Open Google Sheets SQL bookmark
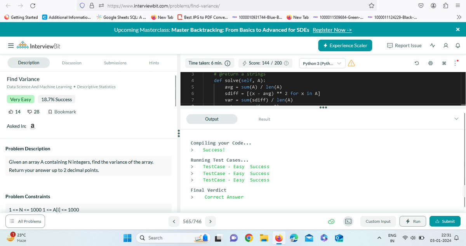 coord(121,17)
